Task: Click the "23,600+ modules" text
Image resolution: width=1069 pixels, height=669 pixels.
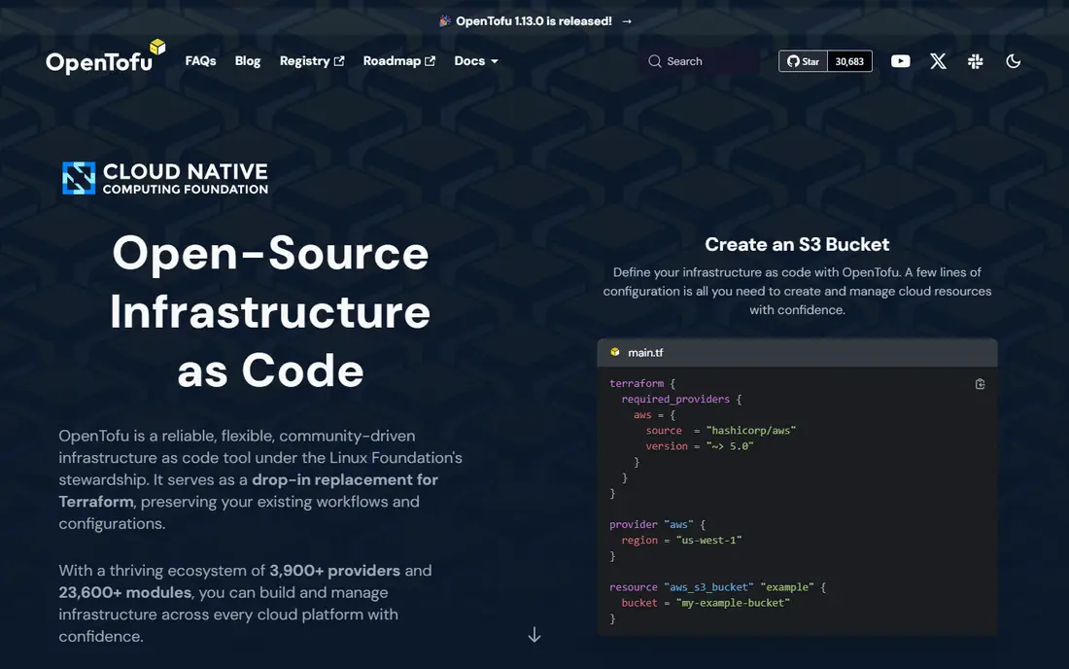Action: click(124, 592)
